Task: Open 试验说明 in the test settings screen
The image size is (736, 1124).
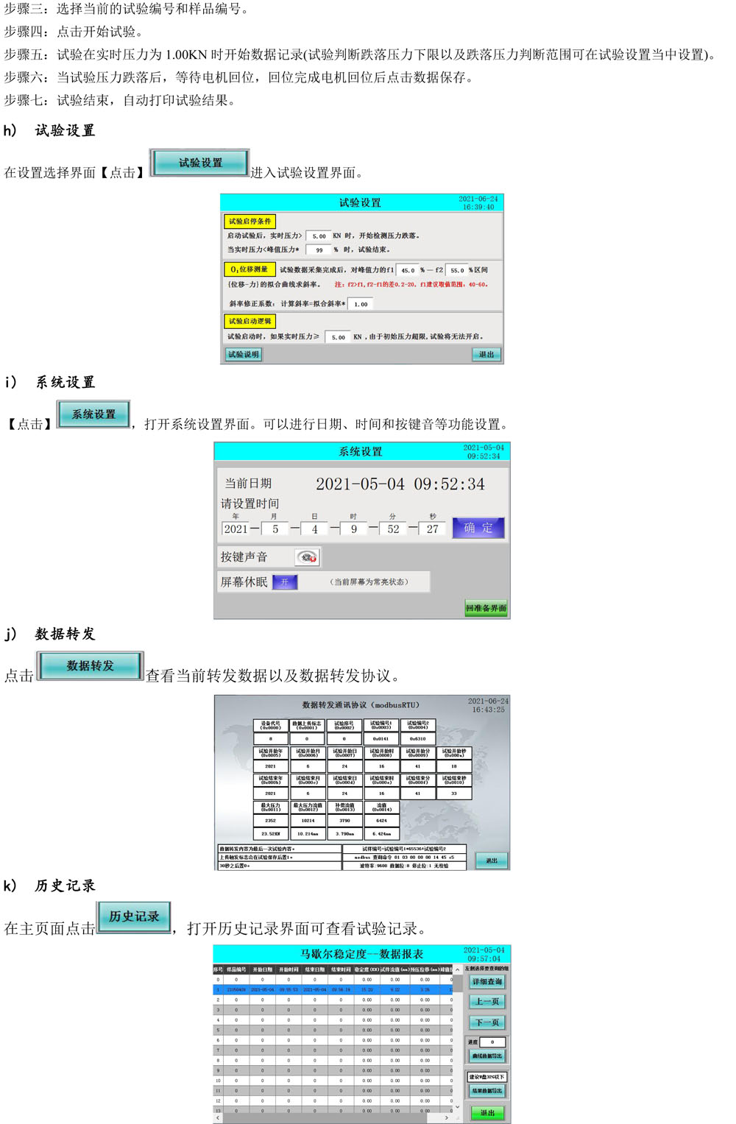Action: click(244, 355)
